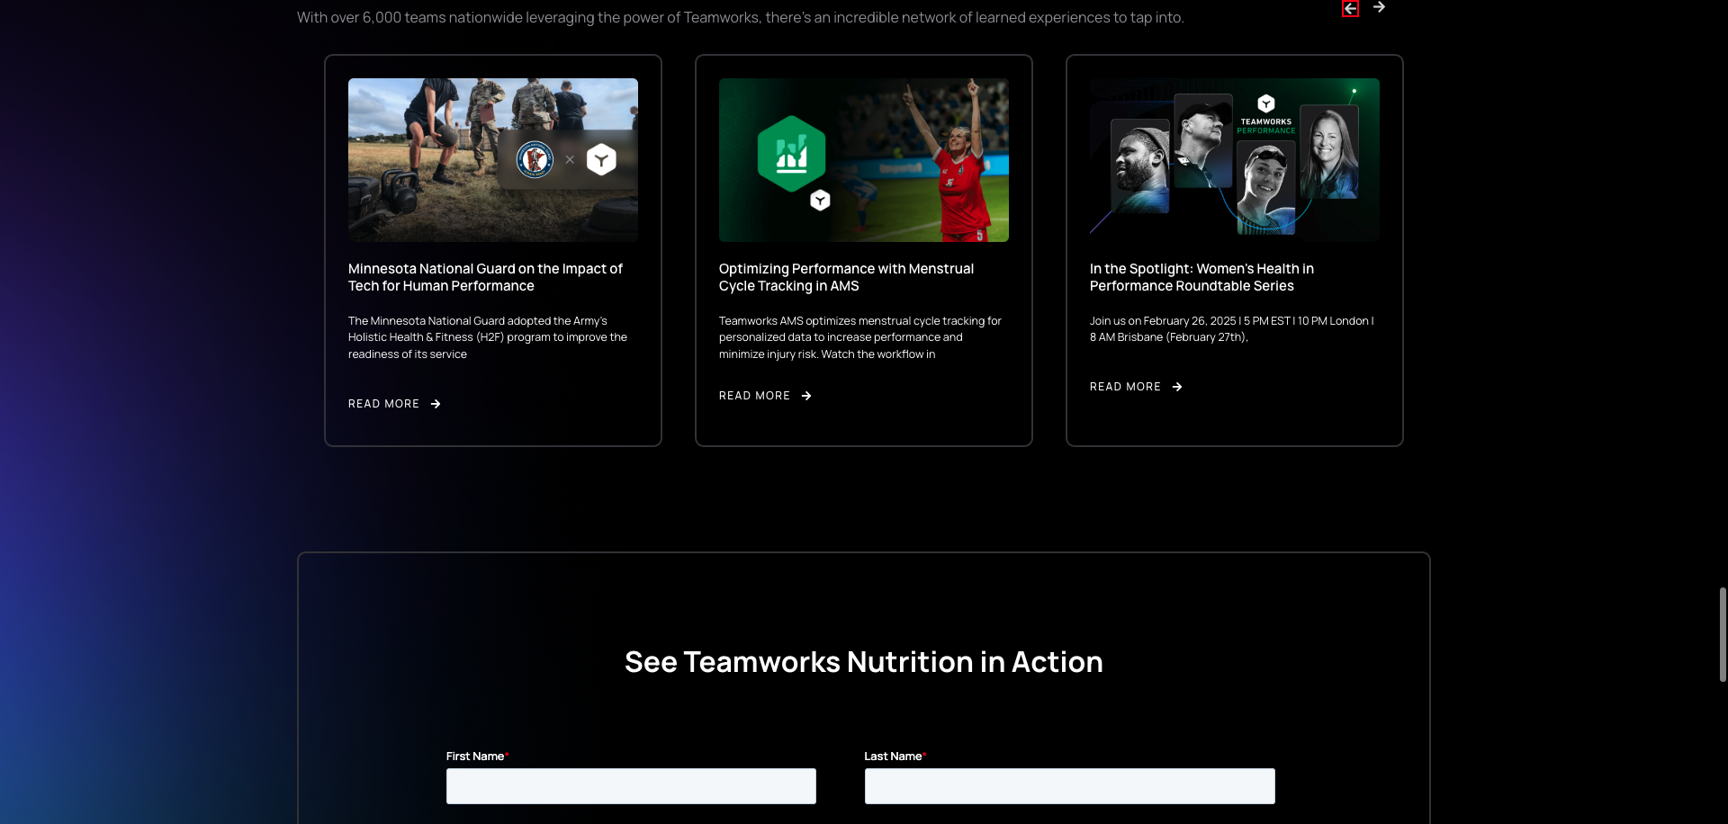
Task: Select the In the Spotlight roundtable title
Action: point(1201,277)
